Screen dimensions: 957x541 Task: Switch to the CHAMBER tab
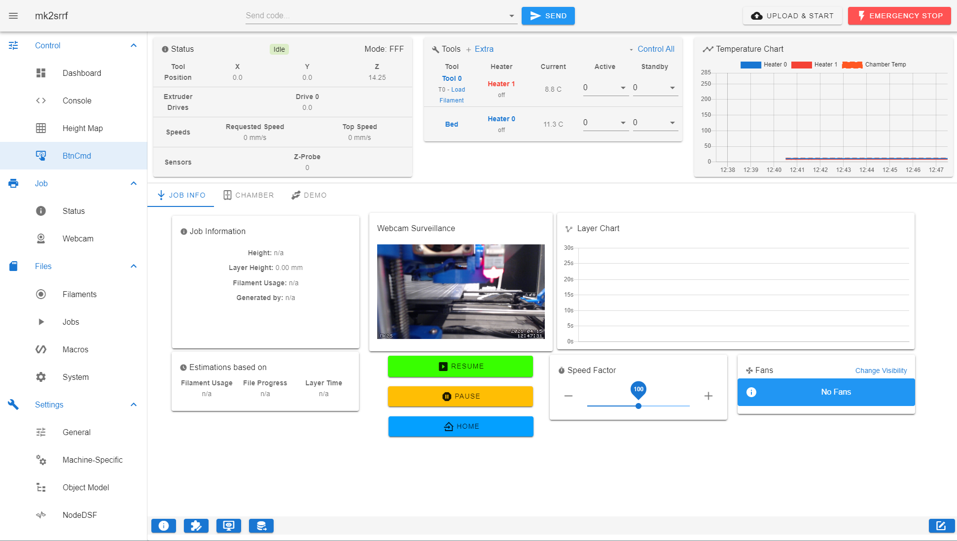(248, 195)
